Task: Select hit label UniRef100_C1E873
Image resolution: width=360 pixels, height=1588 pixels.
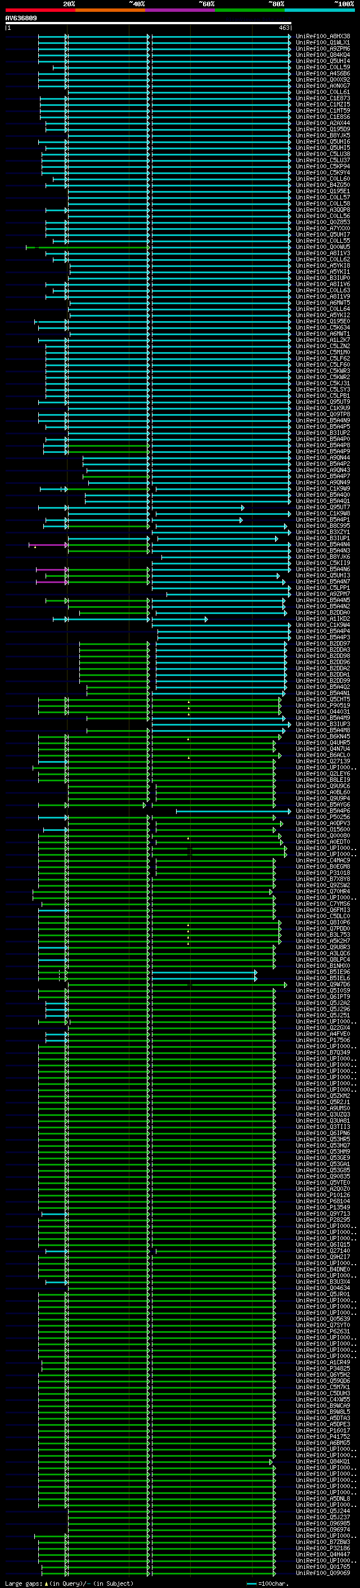Action: [323, 98]
